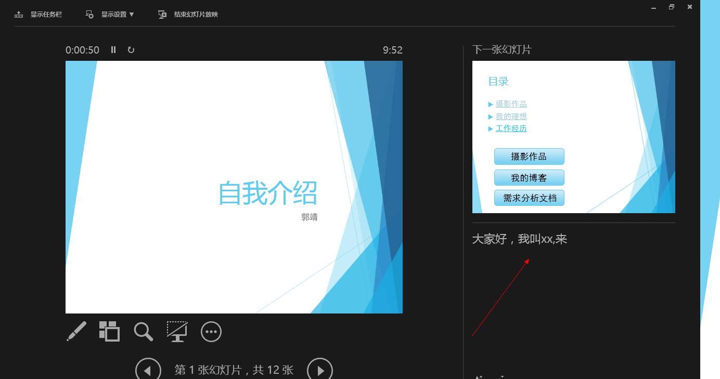The height and width of the screenshot is (379, 720).
Task: Click the clock reading 9:52
Action: (x=393, y=50)
